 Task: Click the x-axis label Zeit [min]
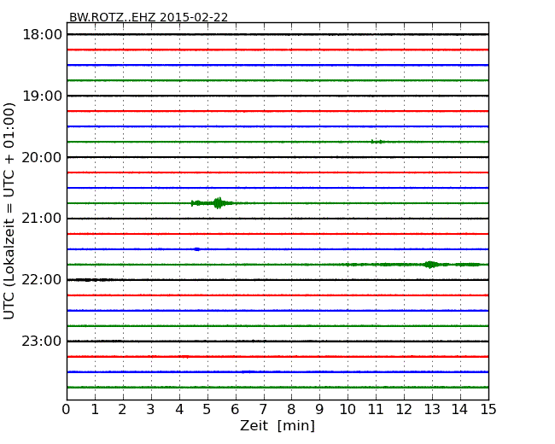[277, 425]
